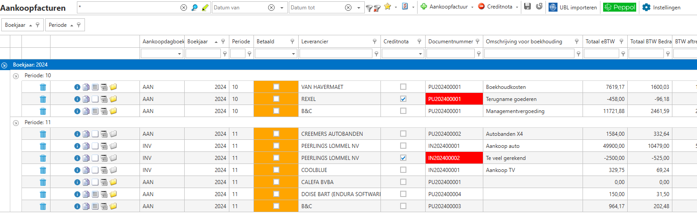The image size is (697, 222).
Task: Click print icon for Te veel gerekend row
Action: 104,158
